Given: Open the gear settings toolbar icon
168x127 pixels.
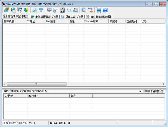Looking at the screenshot, I should pos(20,10).
